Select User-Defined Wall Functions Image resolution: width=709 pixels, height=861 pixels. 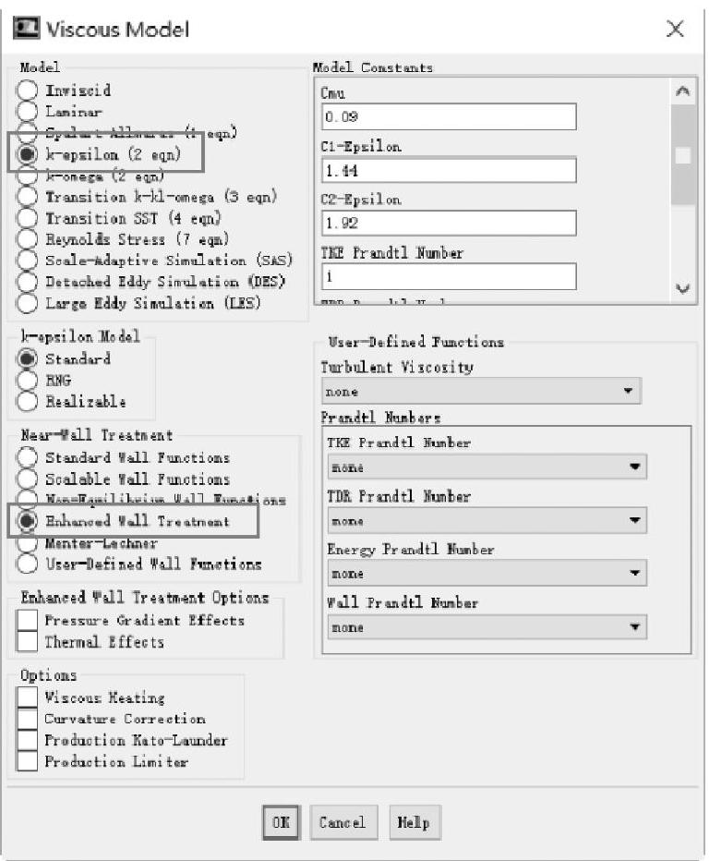[x=27, y=564]
